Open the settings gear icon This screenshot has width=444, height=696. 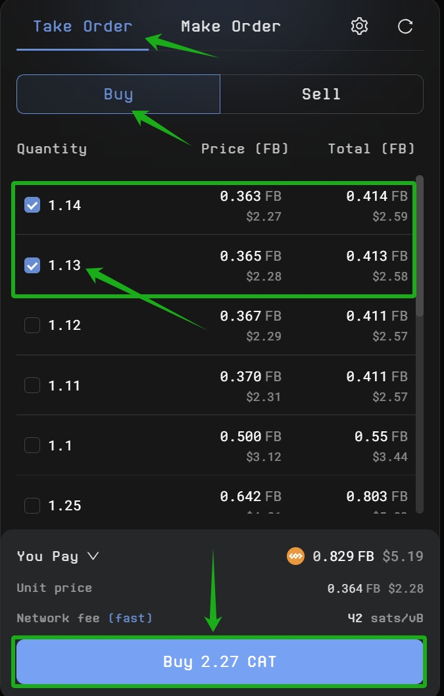coord(359,26)
